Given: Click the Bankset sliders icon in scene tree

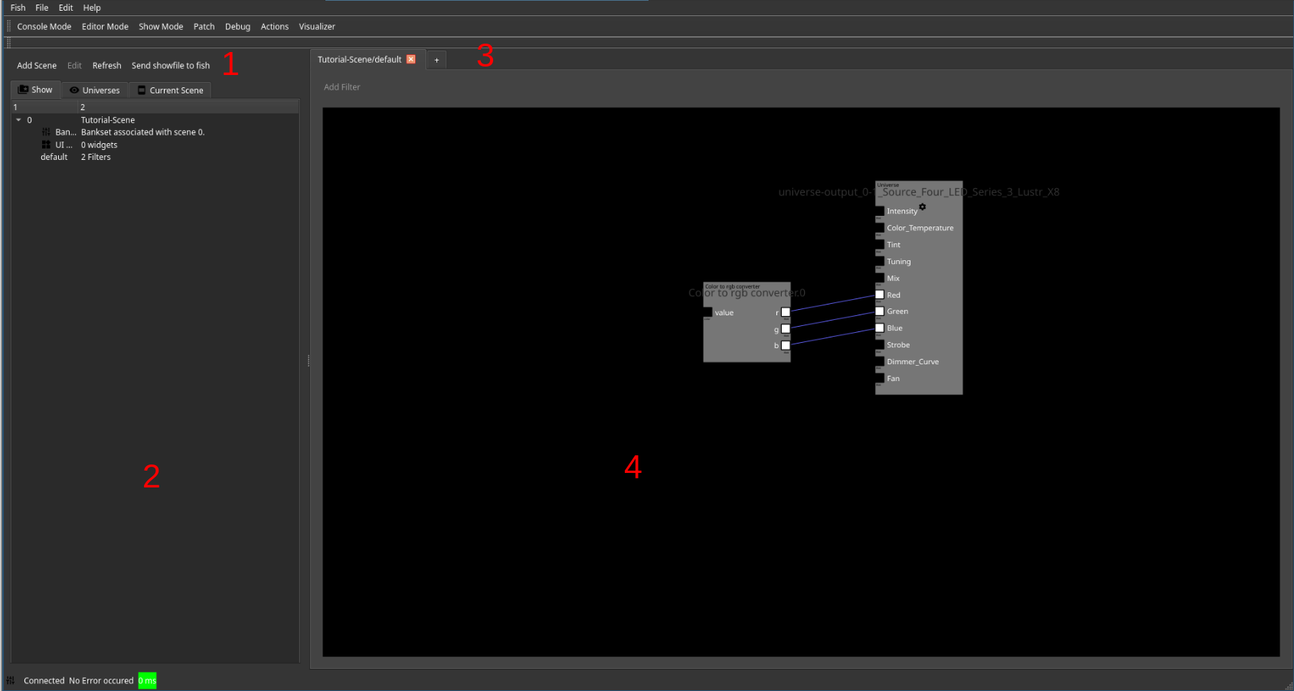Looking at the screenshot, I should pos(46,132).
